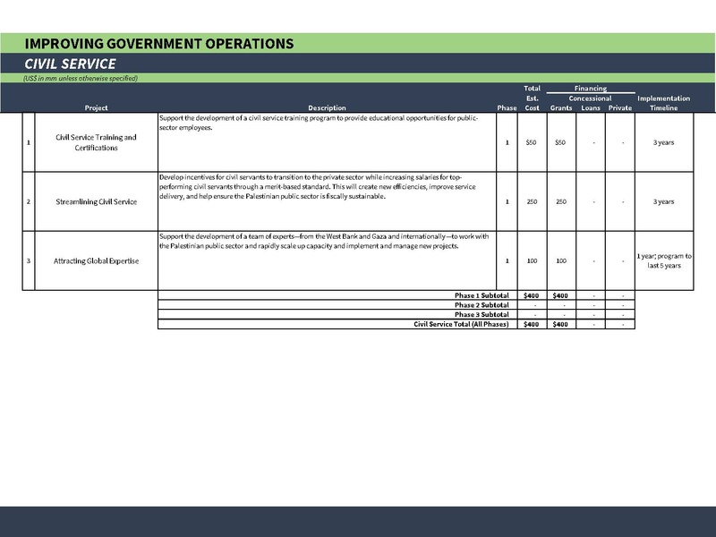Select the Attracting Global Expertise project cell
The image size is (716, 537).
96,260
